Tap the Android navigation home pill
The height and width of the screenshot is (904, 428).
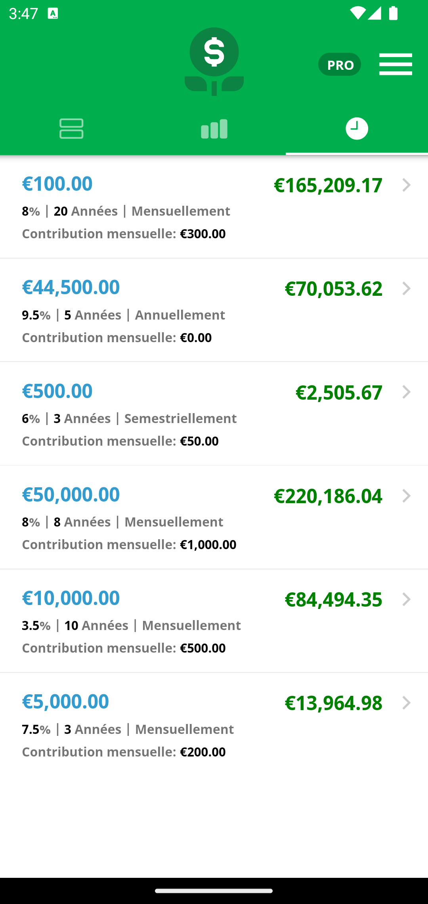click(x=214, y=891)
